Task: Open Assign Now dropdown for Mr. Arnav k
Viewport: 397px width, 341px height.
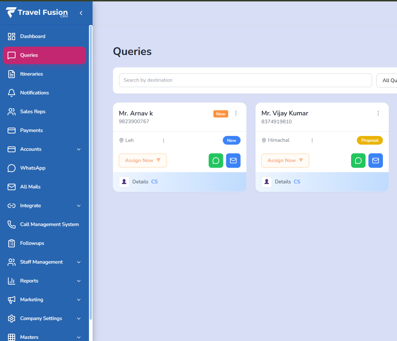Action: coord(143,161)
